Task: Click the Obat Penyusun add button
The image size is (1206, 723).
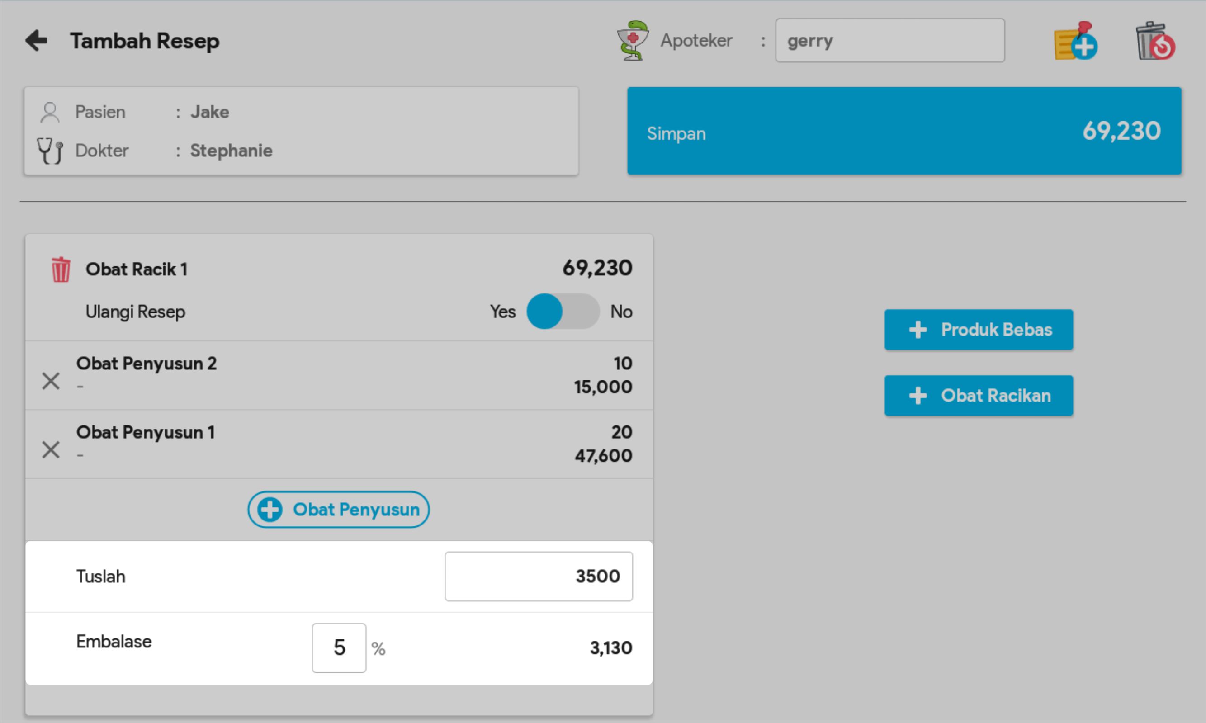Action: (338, 509)
